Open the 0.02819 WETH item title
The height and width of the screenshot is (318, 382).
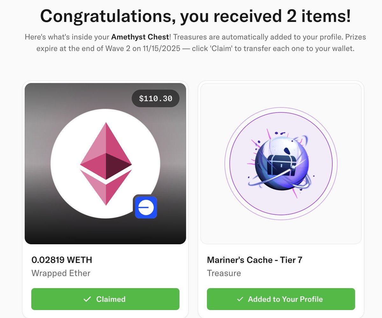pyautogui.click(x=62, y=260)
